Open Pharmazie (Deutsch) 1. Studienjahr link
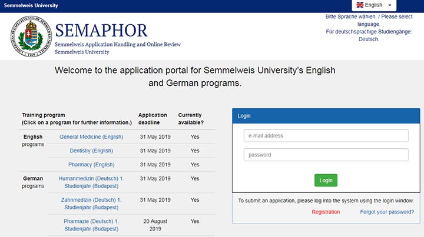This screenshot has width=424, height=237. [x=91, y=225]
